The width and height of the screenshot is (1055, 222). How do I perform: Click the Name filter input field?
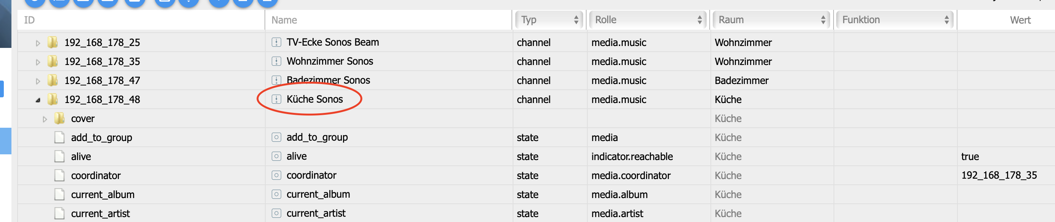pyautogui.click(x=387, y=20)
